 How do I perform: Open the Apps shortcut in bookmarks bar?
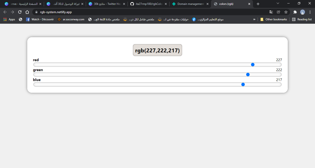click(9, 19)
